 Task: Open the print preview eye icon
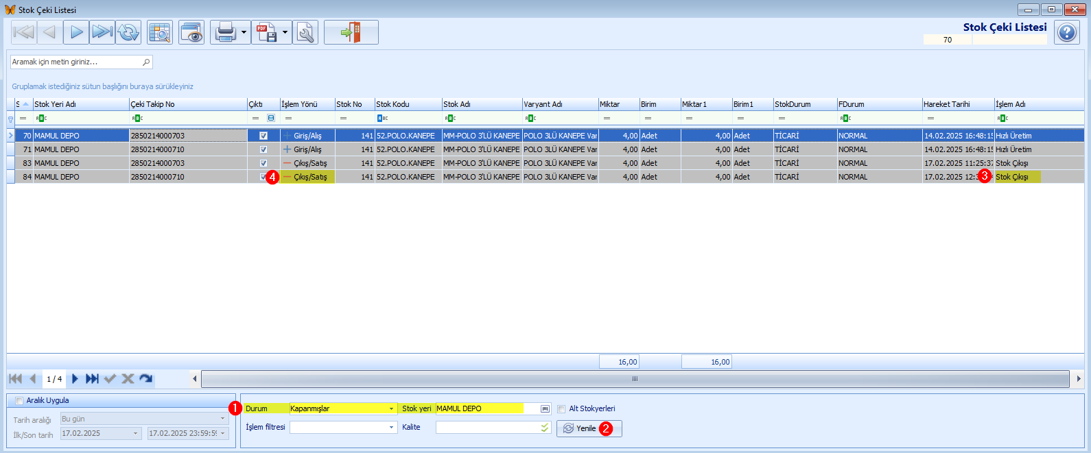pos(192,32)
